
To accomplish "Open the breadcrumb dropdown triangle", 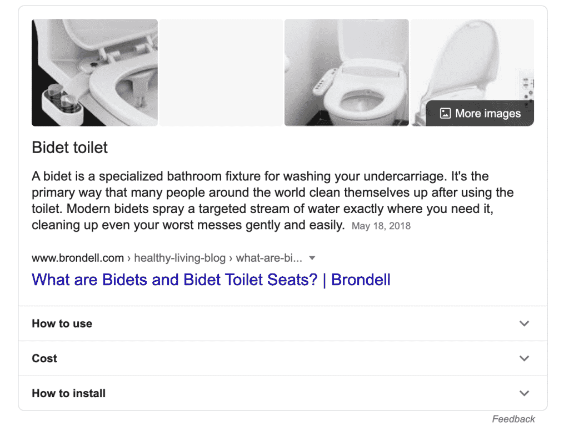I will [312, 257].
